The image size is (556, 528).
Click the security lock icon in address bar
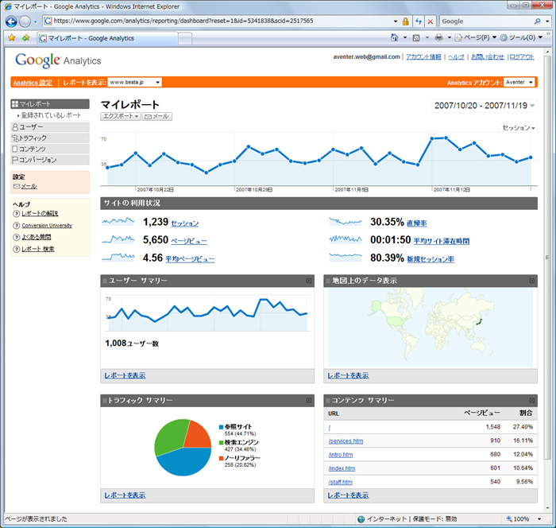pyautogui.click(x=406, y=21)
